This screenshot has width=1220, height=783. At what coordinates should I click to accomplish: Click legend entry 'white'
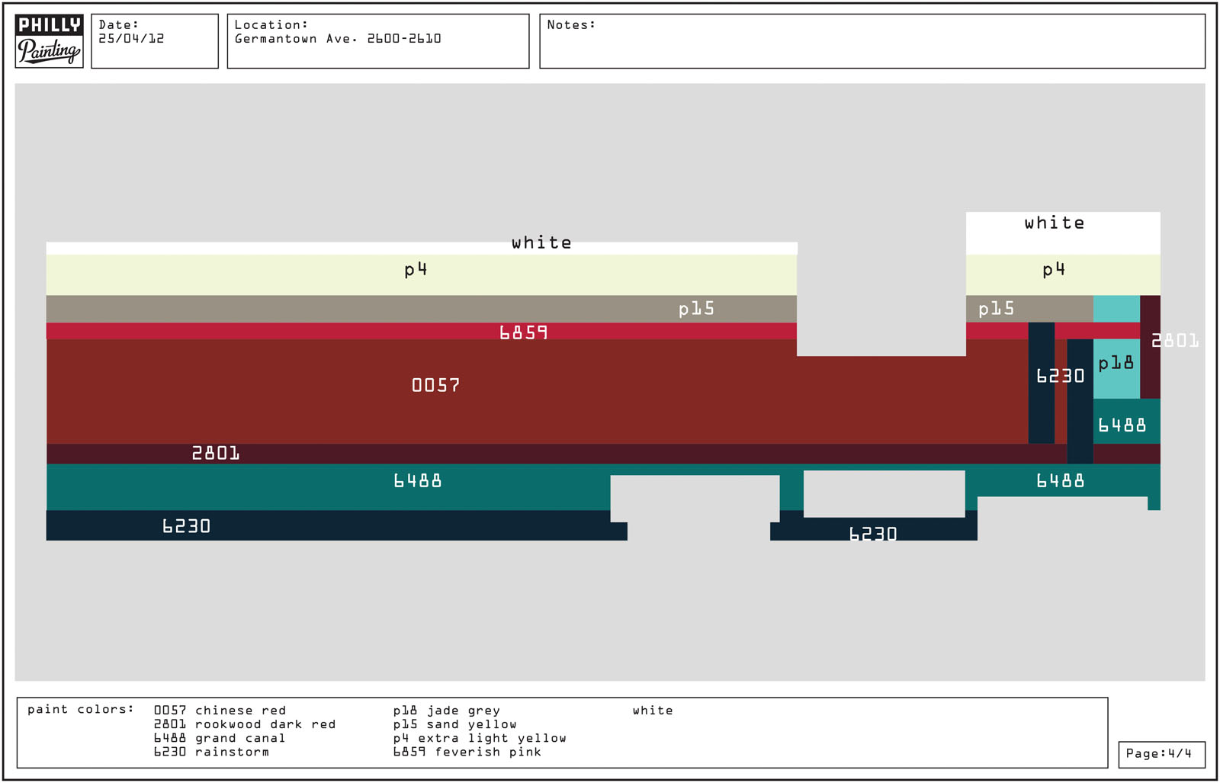pyautogui.click(x=653, y=710)
